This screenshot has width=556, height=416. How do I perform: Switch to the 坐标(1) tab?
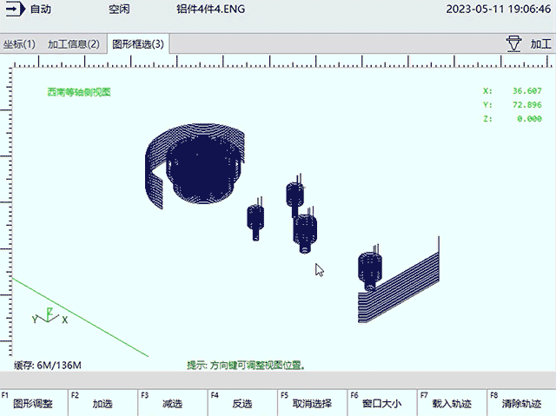19,44
